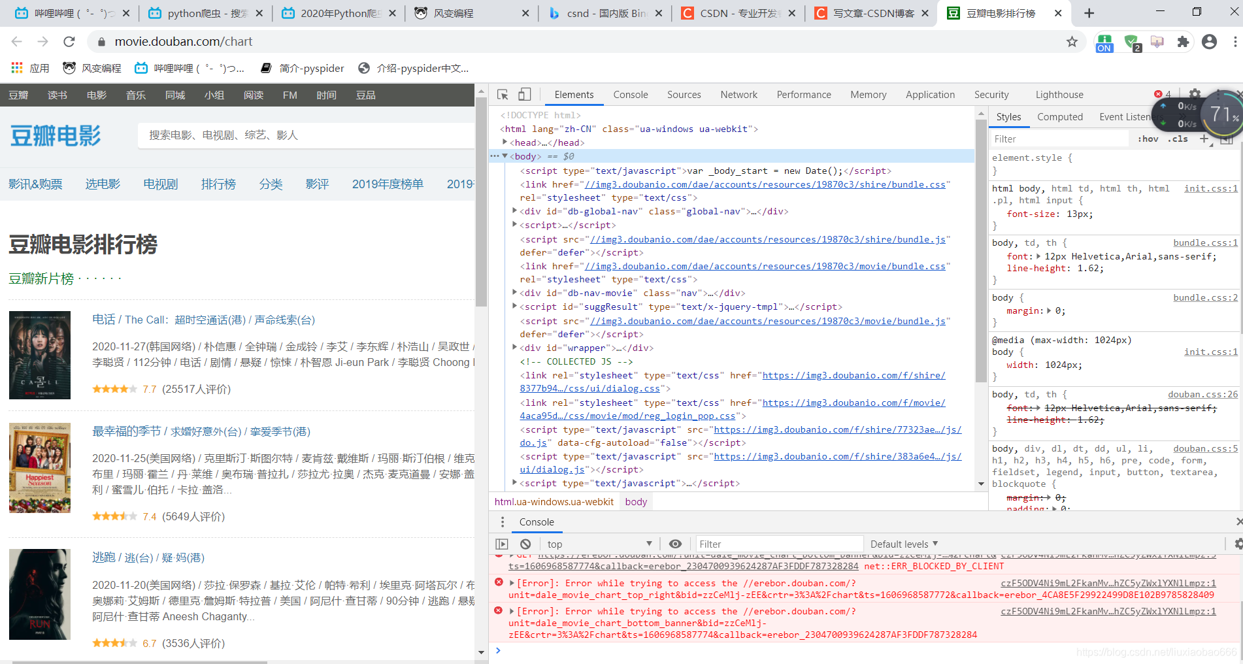Toggle .cls element classes panel
The height and width of the screenshot is (664, 1243).
point(1178,139)
